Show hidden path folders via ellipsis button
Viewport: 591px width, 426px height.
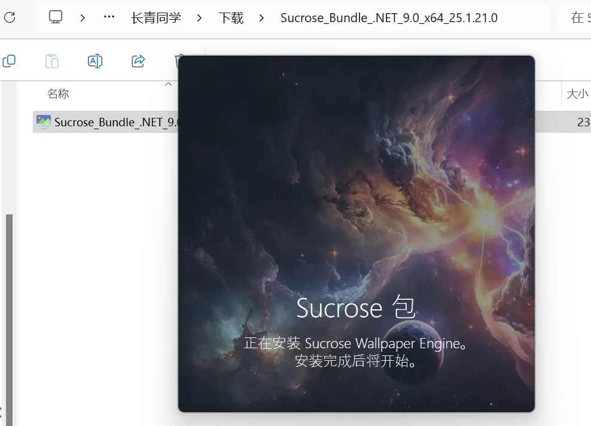click(x=109, y=17)
